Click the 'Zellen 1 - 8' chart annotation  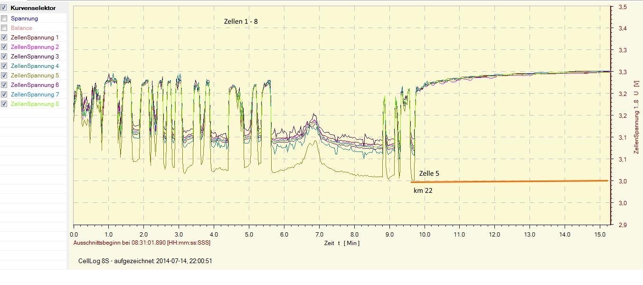[x=241, y=22]
